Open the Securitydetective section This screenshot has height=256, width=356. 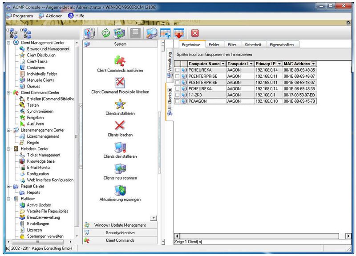[120, 232]
